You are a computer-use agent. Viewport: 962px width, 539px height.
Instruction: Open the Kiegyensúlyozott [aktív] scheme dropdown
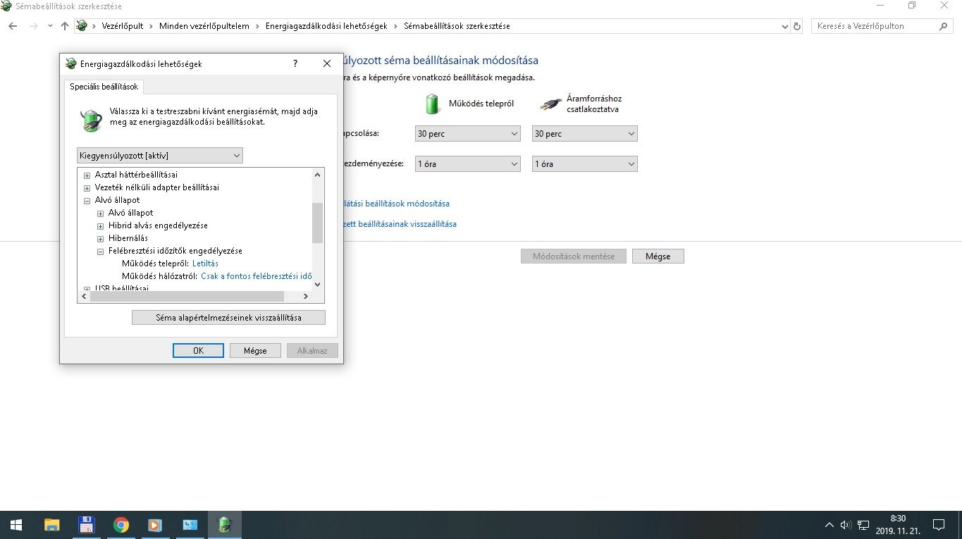click(160, 155)
